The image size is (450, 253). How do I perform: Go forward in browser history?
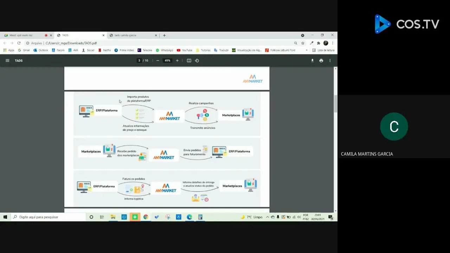pos(12,43)
